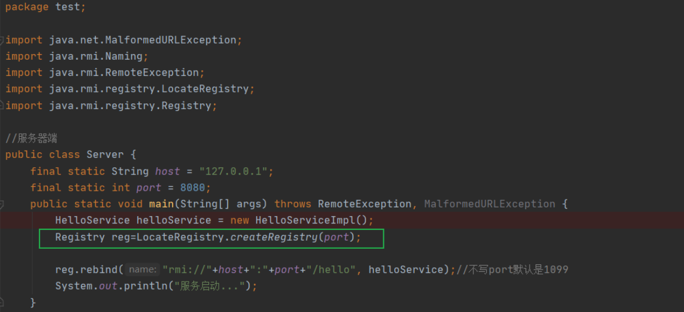The height and width of the screenshot is (312, 684).
Task: Click the throws keyword
Action: coord(293,204)
